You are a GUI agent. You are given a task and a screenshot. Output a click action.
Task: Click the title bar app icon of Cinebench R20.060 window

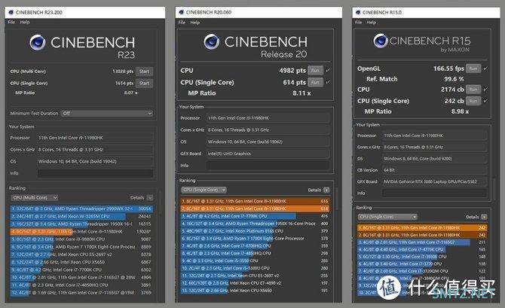point(181,12)
